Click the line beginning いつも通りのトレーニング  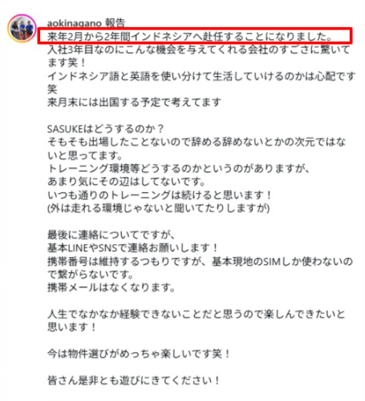point(160,195)
